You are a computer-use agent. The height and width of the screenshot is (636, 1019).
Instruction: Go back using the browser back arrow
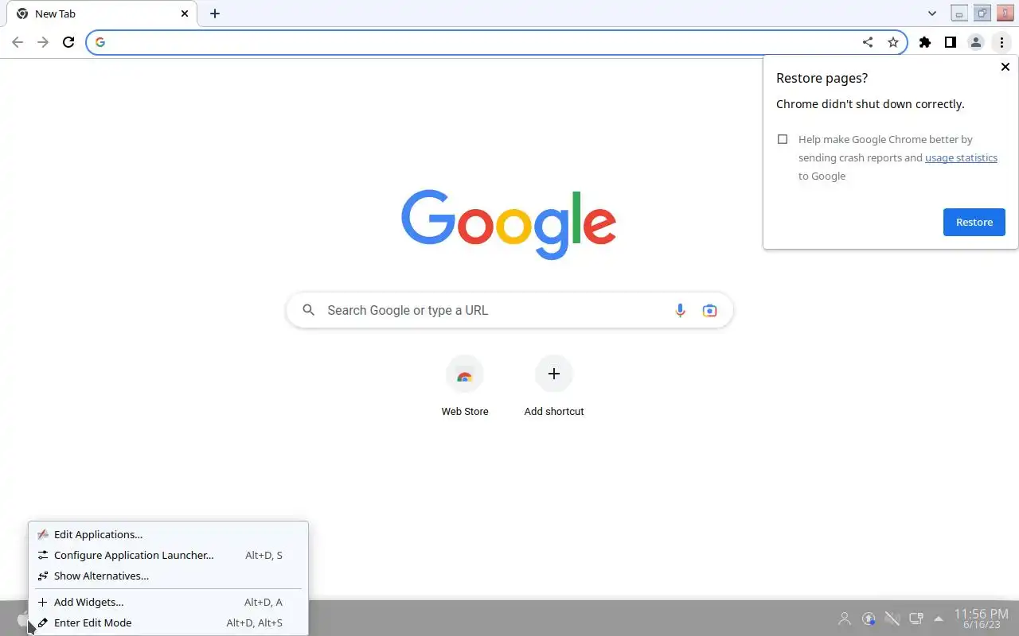[18, 42]
